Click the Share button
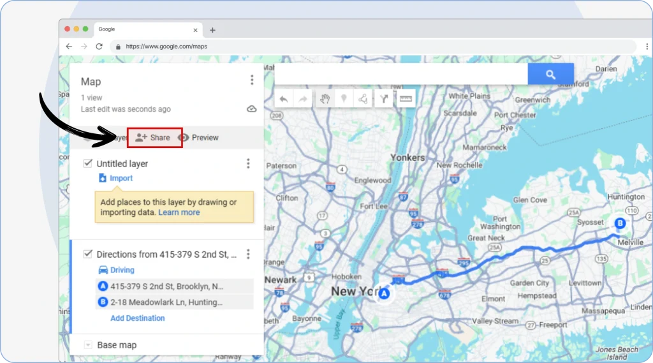Image resolution: width=653 pixels, height=363 pixels. [153, 138]
